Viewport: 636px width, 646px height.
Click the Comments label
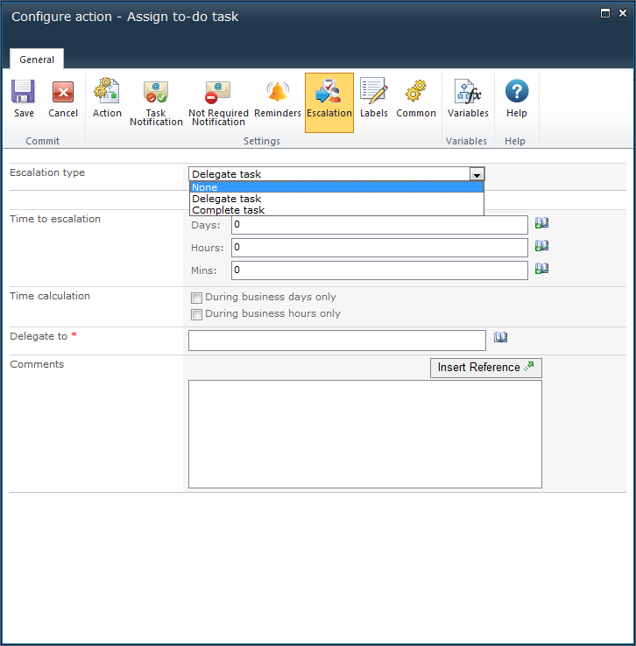(37, 364)
